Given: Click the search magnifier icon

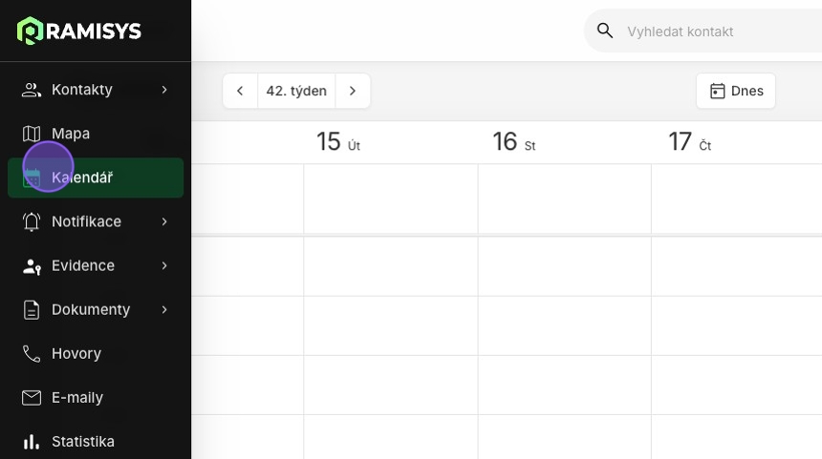Looking at the screenshot, I should pos(605,31).
